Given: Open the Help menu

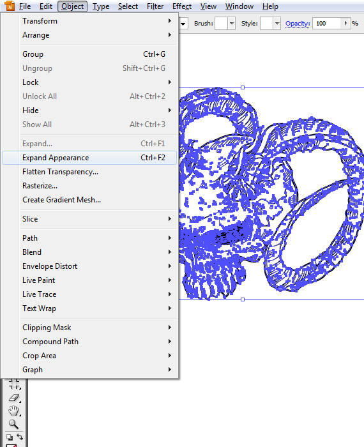Looking at the screenshot, I should point(270,6).
